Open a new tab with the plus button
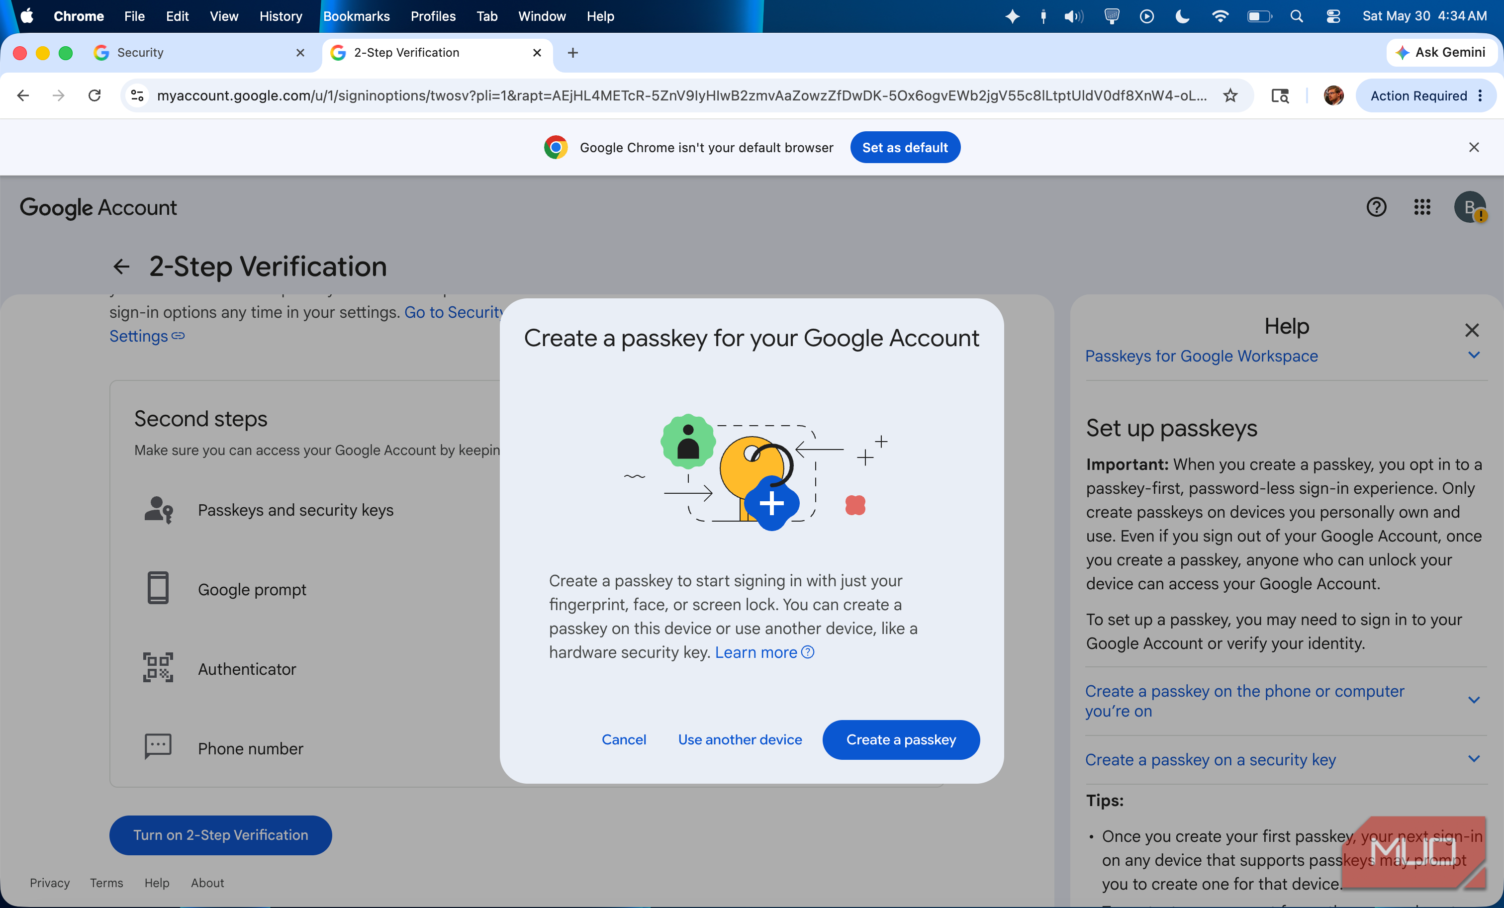Screen dimensions: 1504x908 pos(572,53)
